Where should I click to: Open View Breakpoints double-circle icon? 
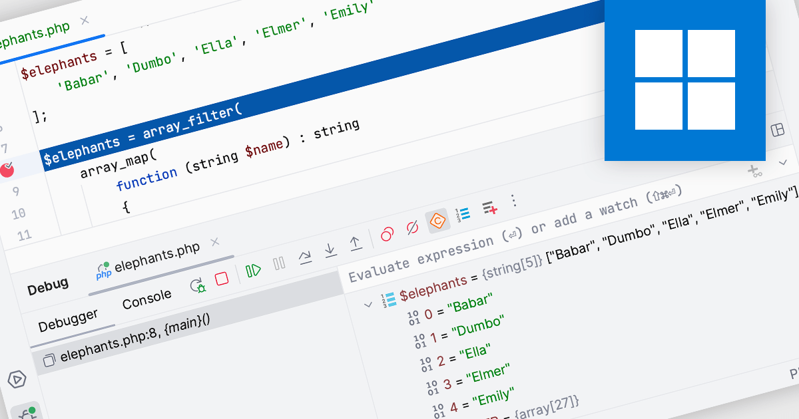click(x=387, y=234)
